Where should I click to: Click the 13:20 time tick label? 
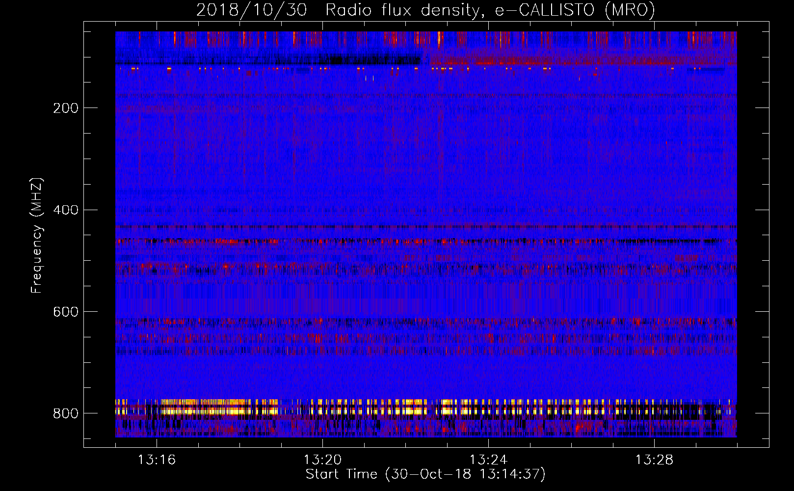coord(322,460)
